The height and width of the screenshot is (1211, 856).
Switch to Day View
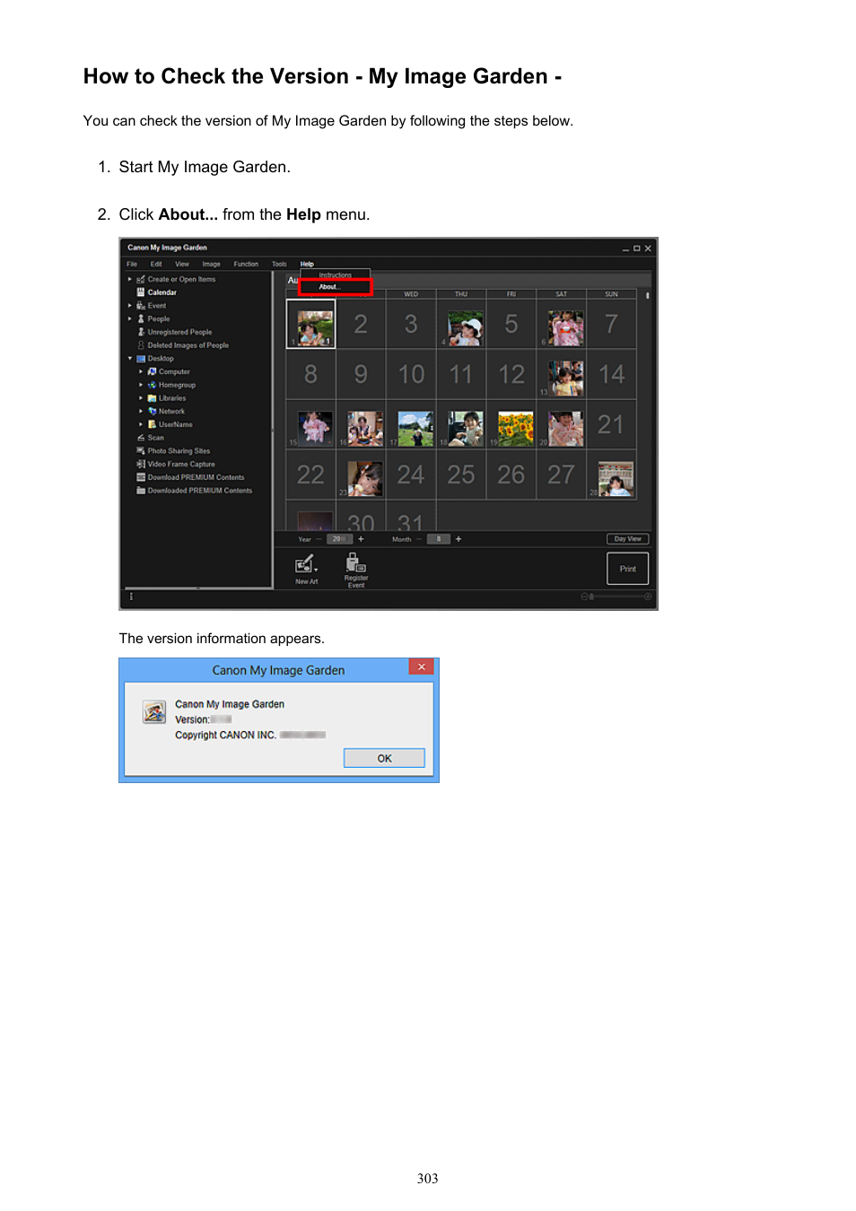coord(628,539)
